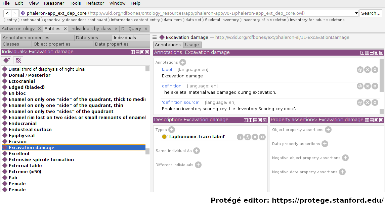Open the Reasoner menu
The width and height of the screenshot is (385, 205).
tap(54, 3)
